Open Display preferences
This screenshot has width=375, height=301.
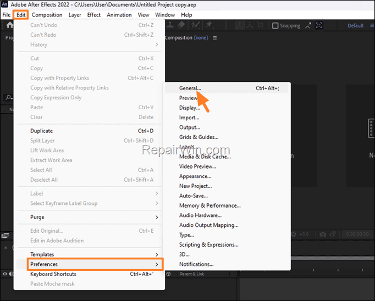point(227,108)
